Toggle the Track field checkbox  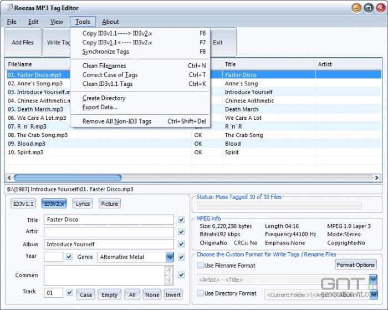(x=69, y=293)
